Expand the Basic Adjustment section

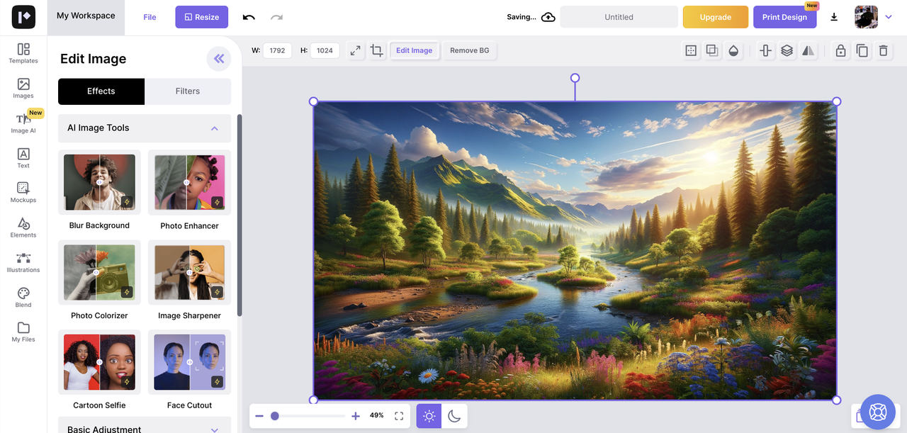(x=214, y=429)
